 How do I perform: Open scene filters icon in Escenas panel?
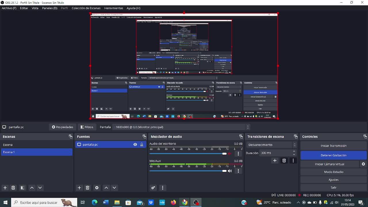pyautogui.click(x=22, y=188)
